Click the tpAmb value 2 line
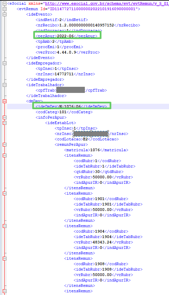 tap(55, 41)
